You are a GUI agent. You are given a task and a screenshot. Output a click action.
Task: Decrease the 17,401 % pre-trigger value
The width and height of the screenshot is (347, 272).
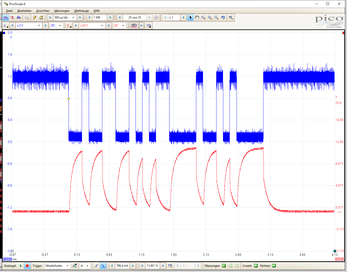(x=142, y=266)
